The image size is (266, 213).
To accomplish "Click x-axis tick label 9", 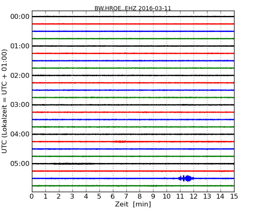I will click(153, 196).
